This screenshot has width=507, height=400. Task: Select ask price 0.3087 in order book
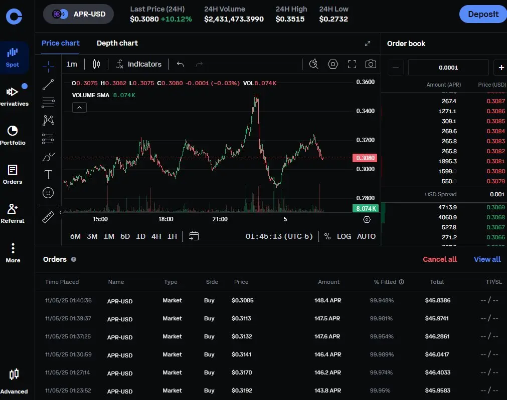pyautogui.click(x=495, y=101)
